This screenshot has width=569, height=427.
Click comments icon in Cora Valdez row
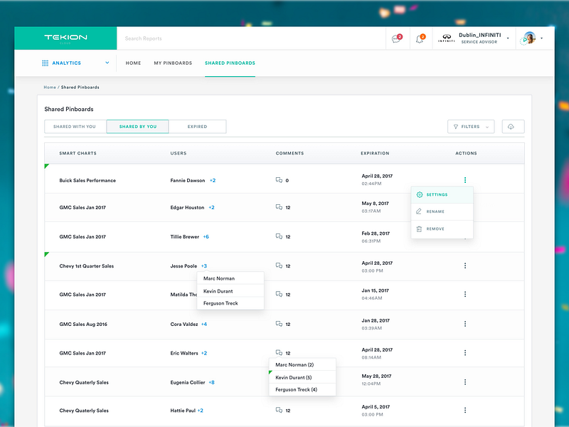[x=279, y=324]
